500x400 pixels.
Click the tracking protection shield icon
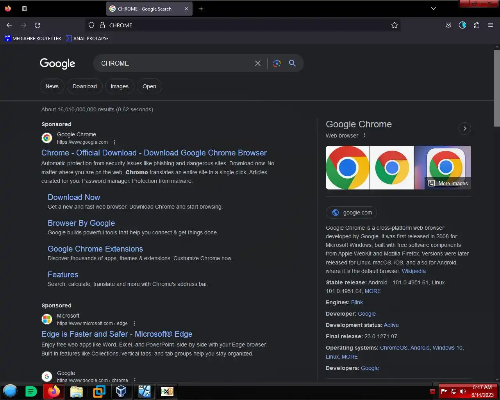pos(91,25)
